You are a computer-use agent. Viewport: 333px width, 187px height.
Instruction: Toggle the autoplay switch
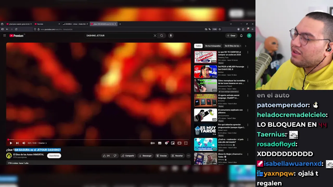[153, 143]
